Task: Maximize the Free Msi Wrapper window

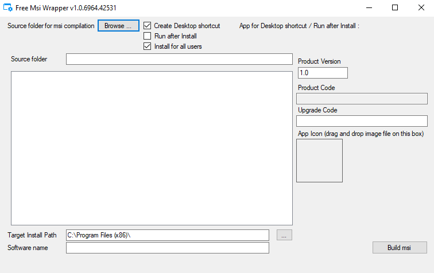Action: pyautogui.click(x=395, y=8)
